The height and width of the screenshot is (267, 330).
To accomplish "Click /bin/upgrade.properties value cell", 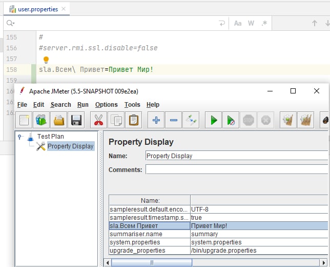I will tap(259, 251).
